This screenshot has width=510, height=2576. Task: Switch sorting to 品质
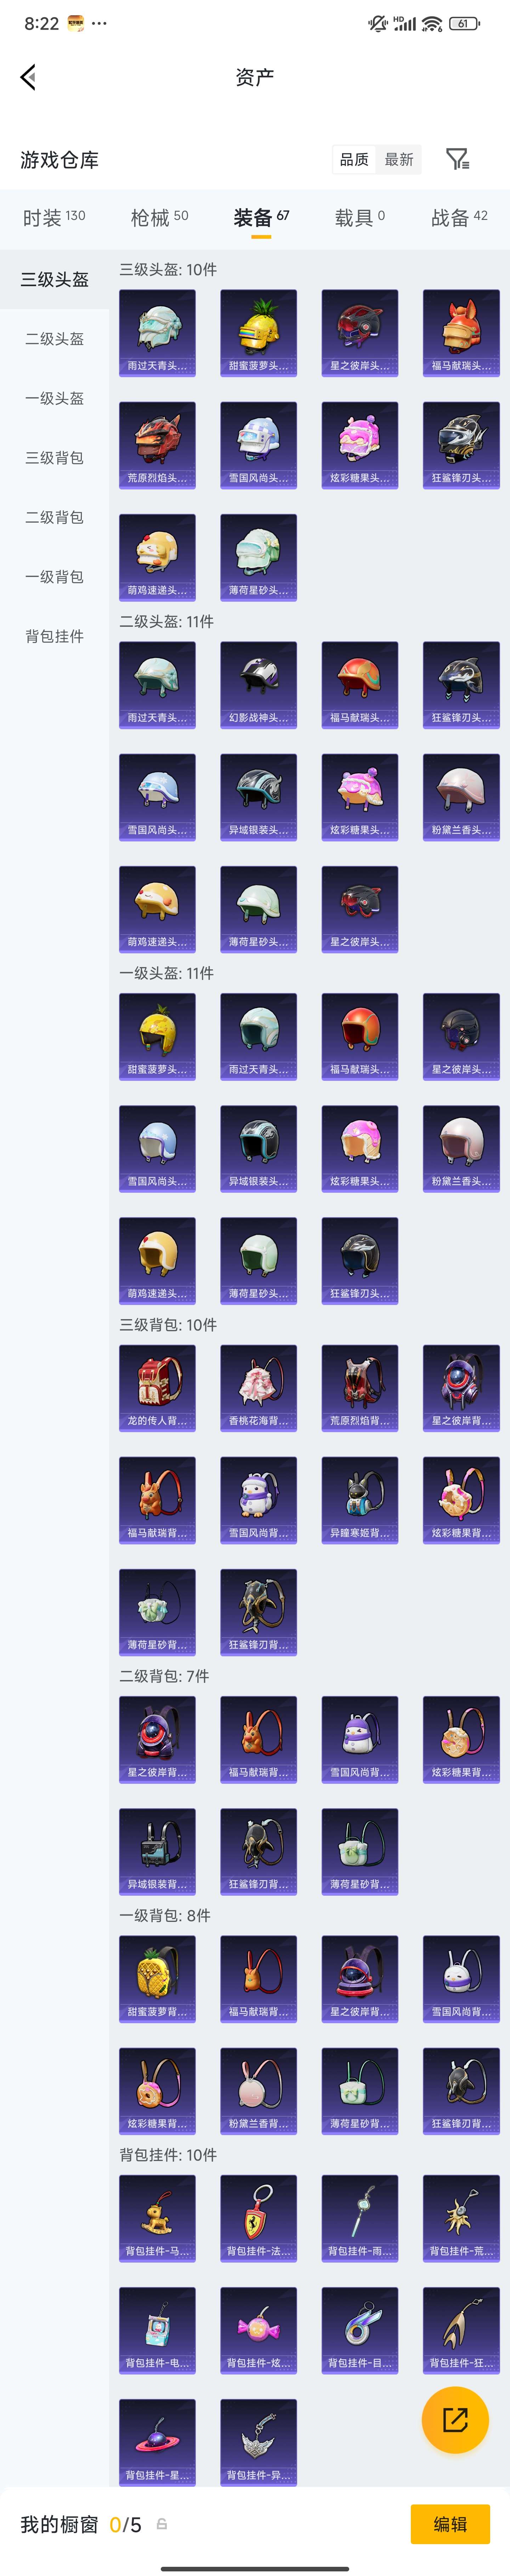[354, 159]
